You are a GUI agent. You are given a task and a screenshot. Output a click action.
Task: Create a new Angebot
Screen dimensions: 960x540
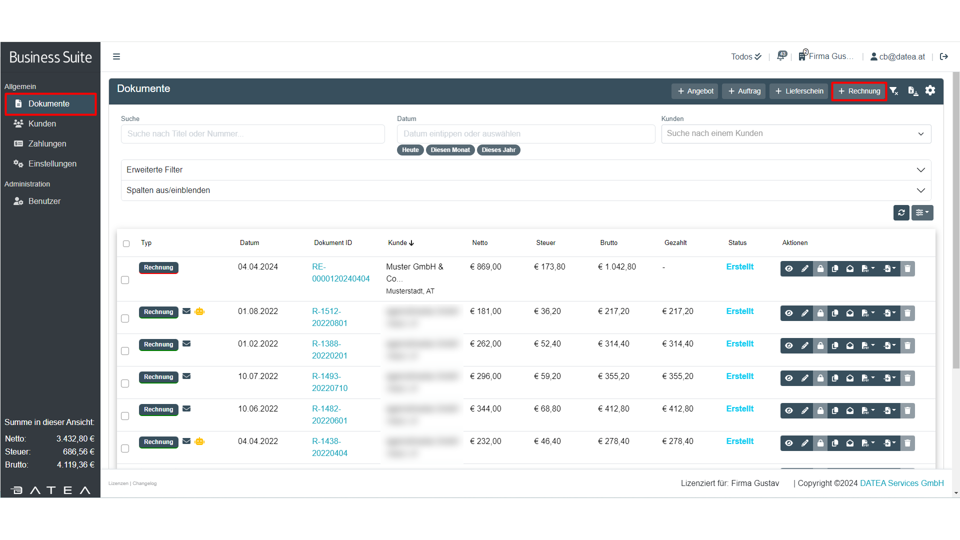tap(695, 91)
